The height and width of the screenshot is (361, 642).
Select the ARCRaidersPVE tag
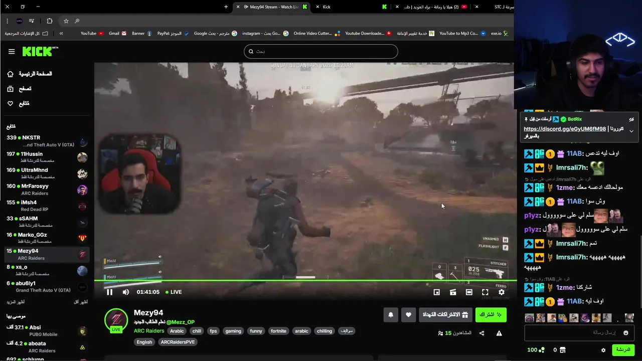pyautogui.click(x=178, y=342)
